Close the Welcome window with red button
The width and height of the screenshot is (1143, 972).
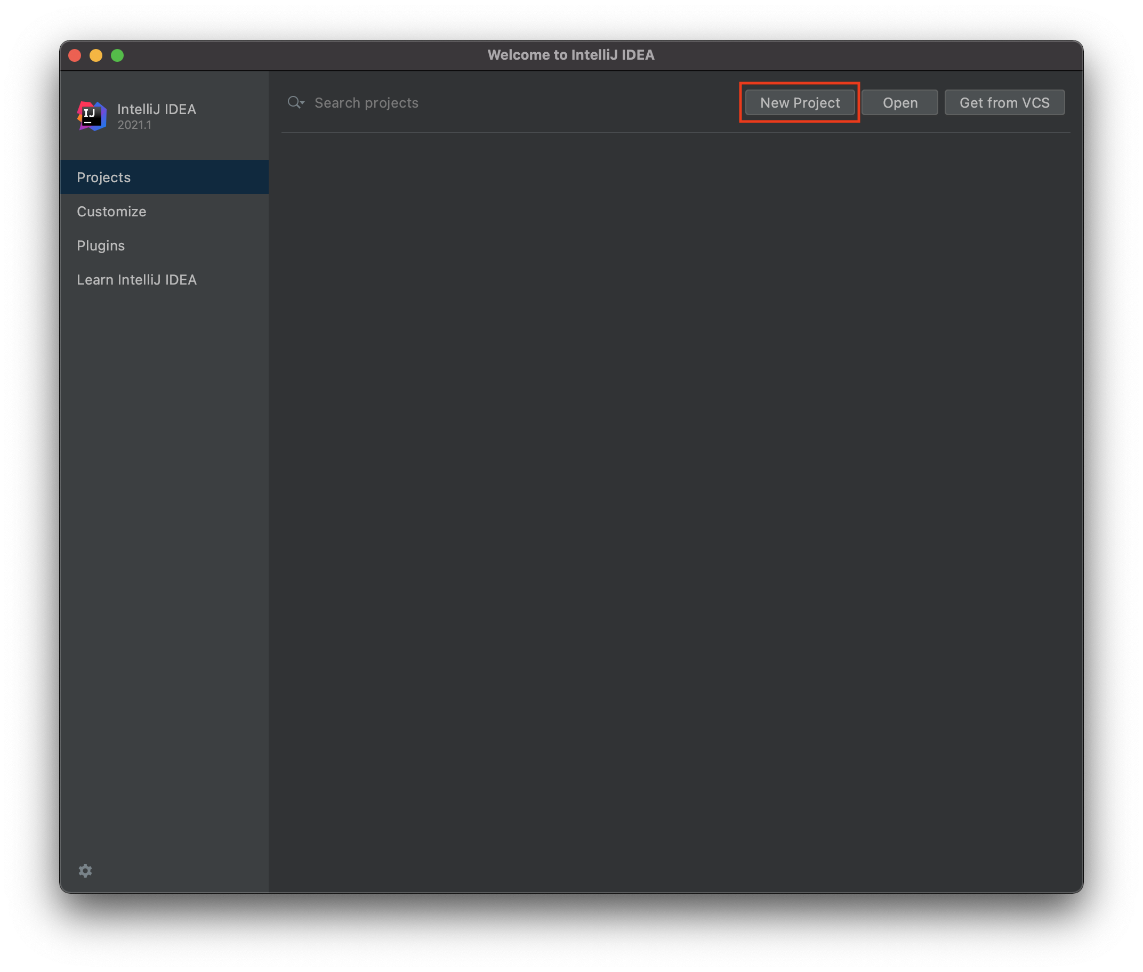point(75,55)
